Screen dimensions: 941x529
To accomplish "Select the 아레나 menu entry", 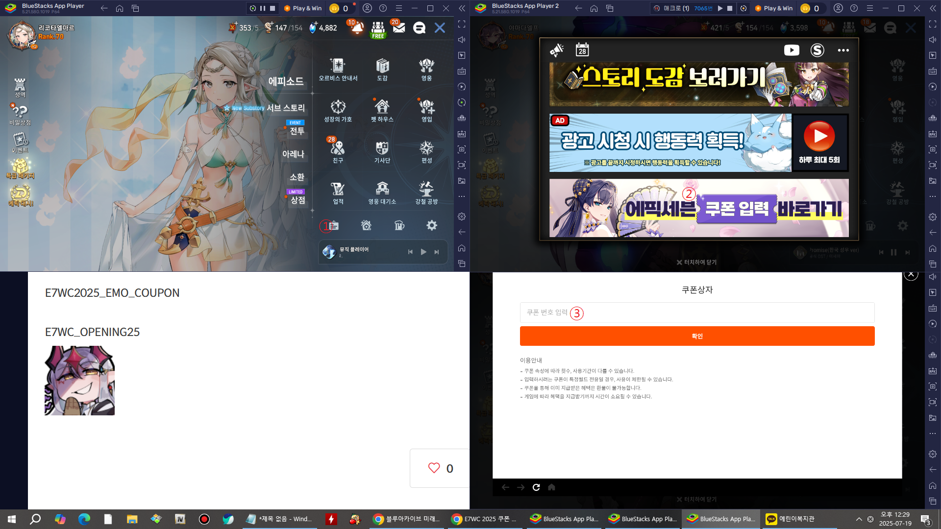I will click(x=293, y=154).
